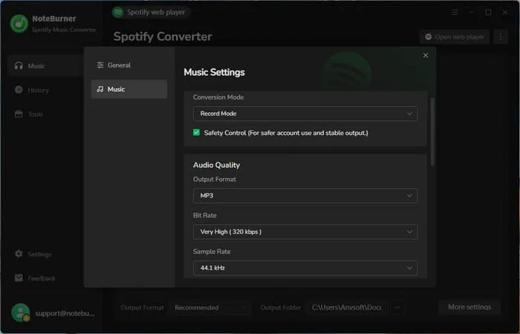Click the support@notebu... account email
520x334 pixels.
65,313
